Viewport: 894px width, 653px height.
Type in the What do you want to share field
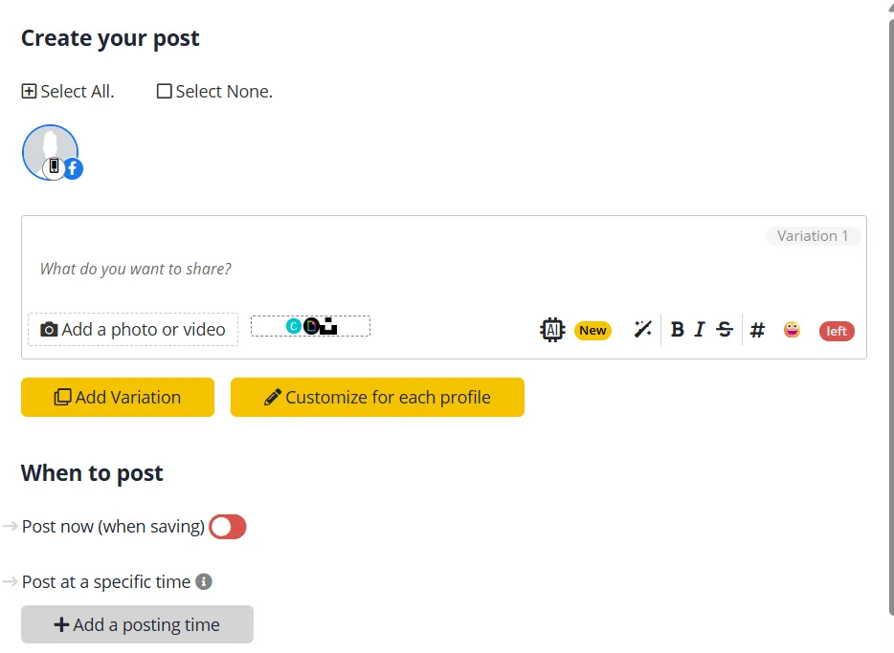[383, 269]
